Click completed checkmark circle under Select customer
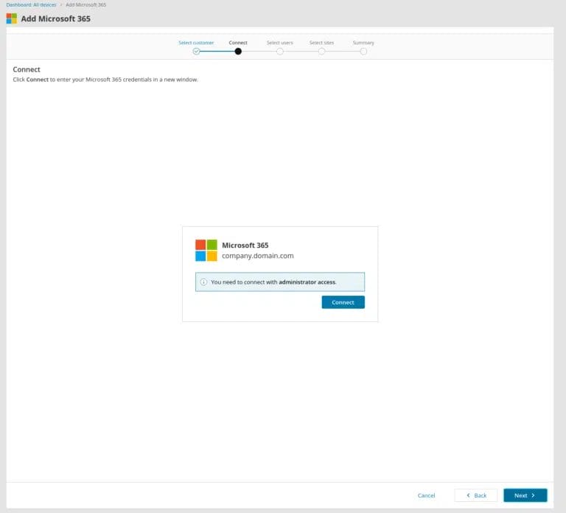Screen dimensions: 566x513 click(196, 52)
